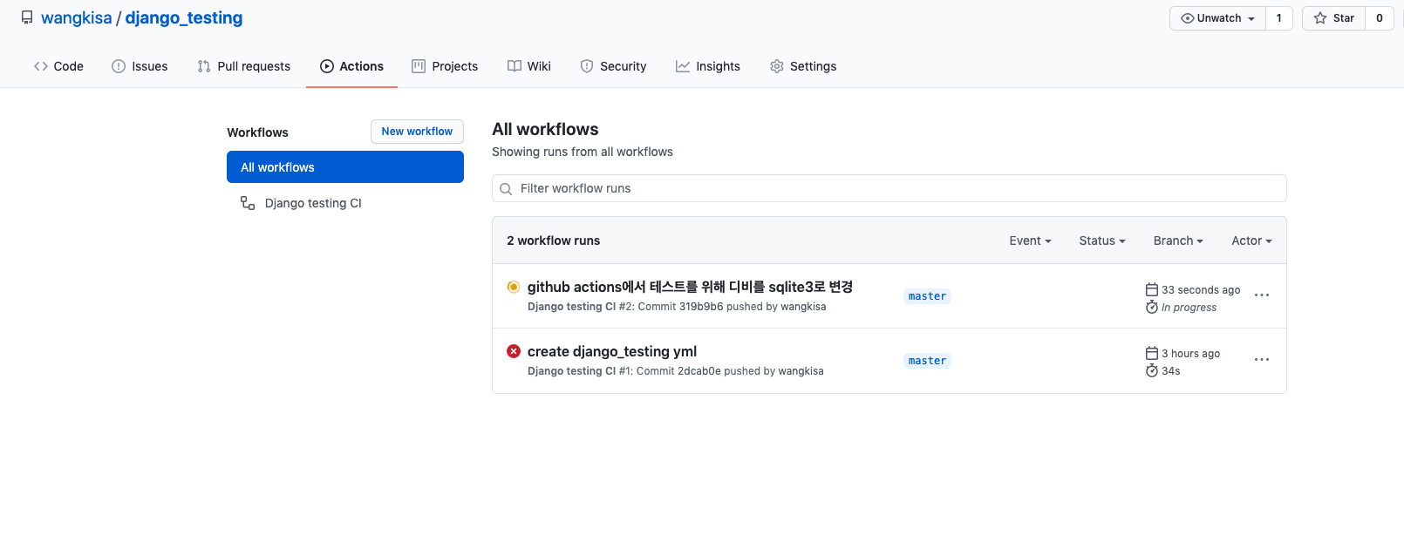1404x542 pixels.
Task: Click stopwatch icon beside In progress
Action: [1152, 307]
